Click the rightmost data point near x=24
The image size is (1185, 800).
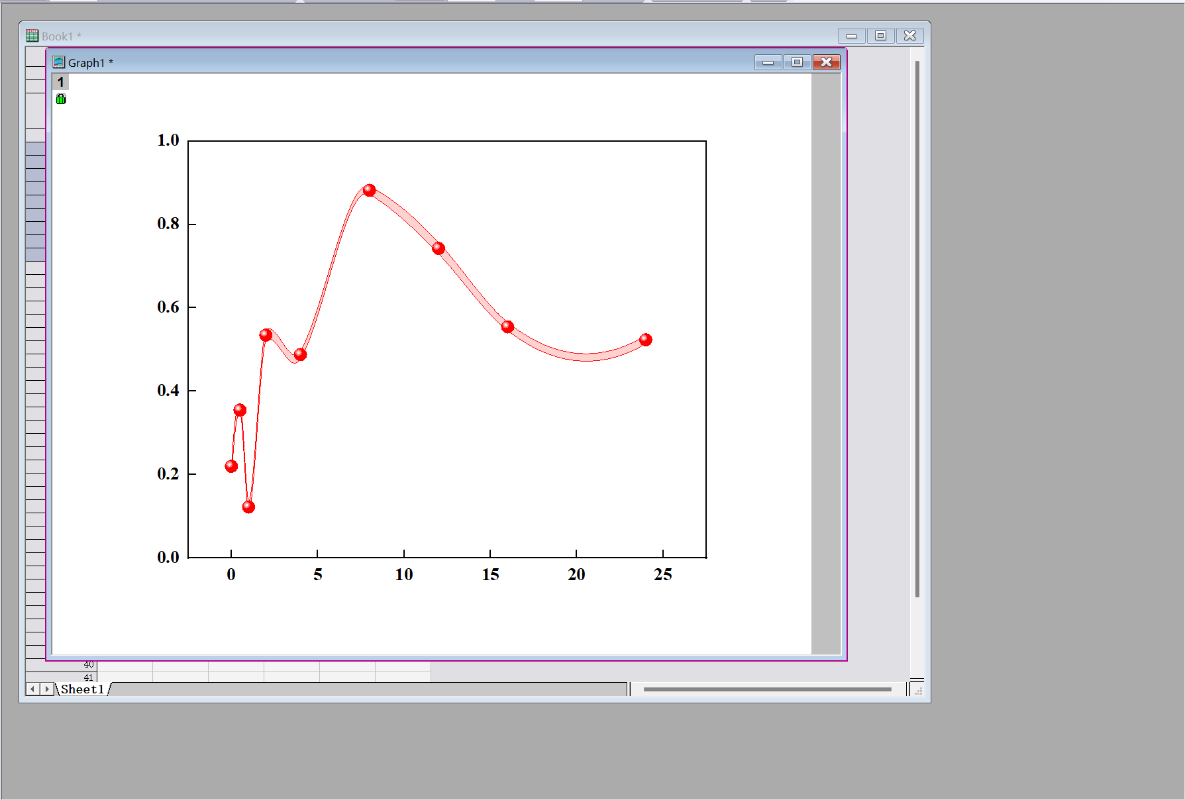coord(646,340)
